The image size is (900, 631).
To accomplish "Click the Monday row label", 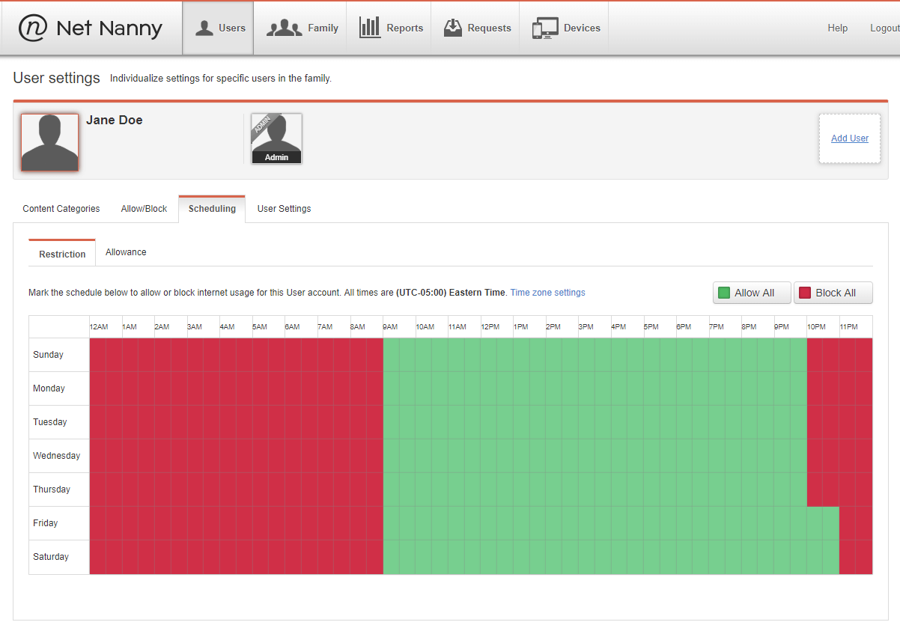I will tap(49, 388).
